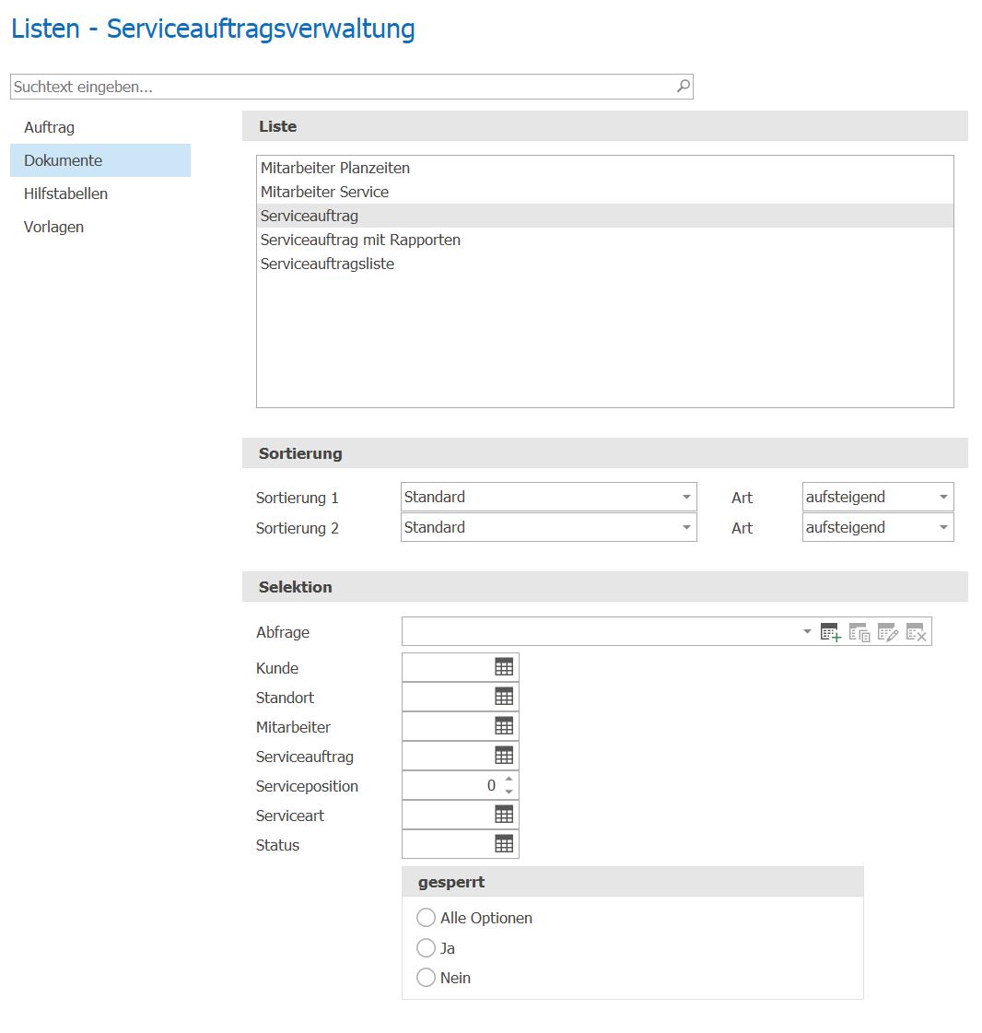
Task: Open the Dokumente section
Action: click(x=100, y=160)
